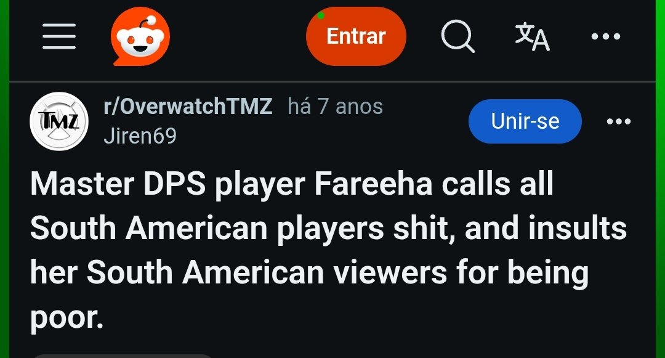Open post overflow menu beside Unir-se
The image size is (665, 358).
(x=618, y=121)
